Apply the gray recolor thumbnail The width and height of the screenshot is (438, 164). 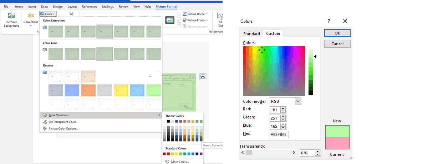[105, 90]
